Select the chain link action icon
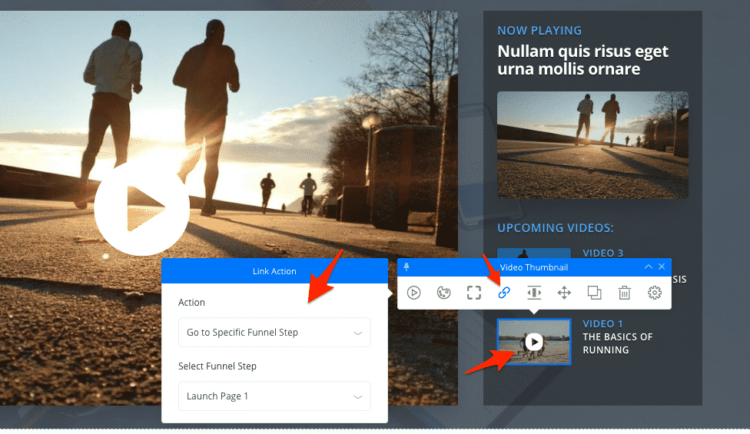 [504, 293]
